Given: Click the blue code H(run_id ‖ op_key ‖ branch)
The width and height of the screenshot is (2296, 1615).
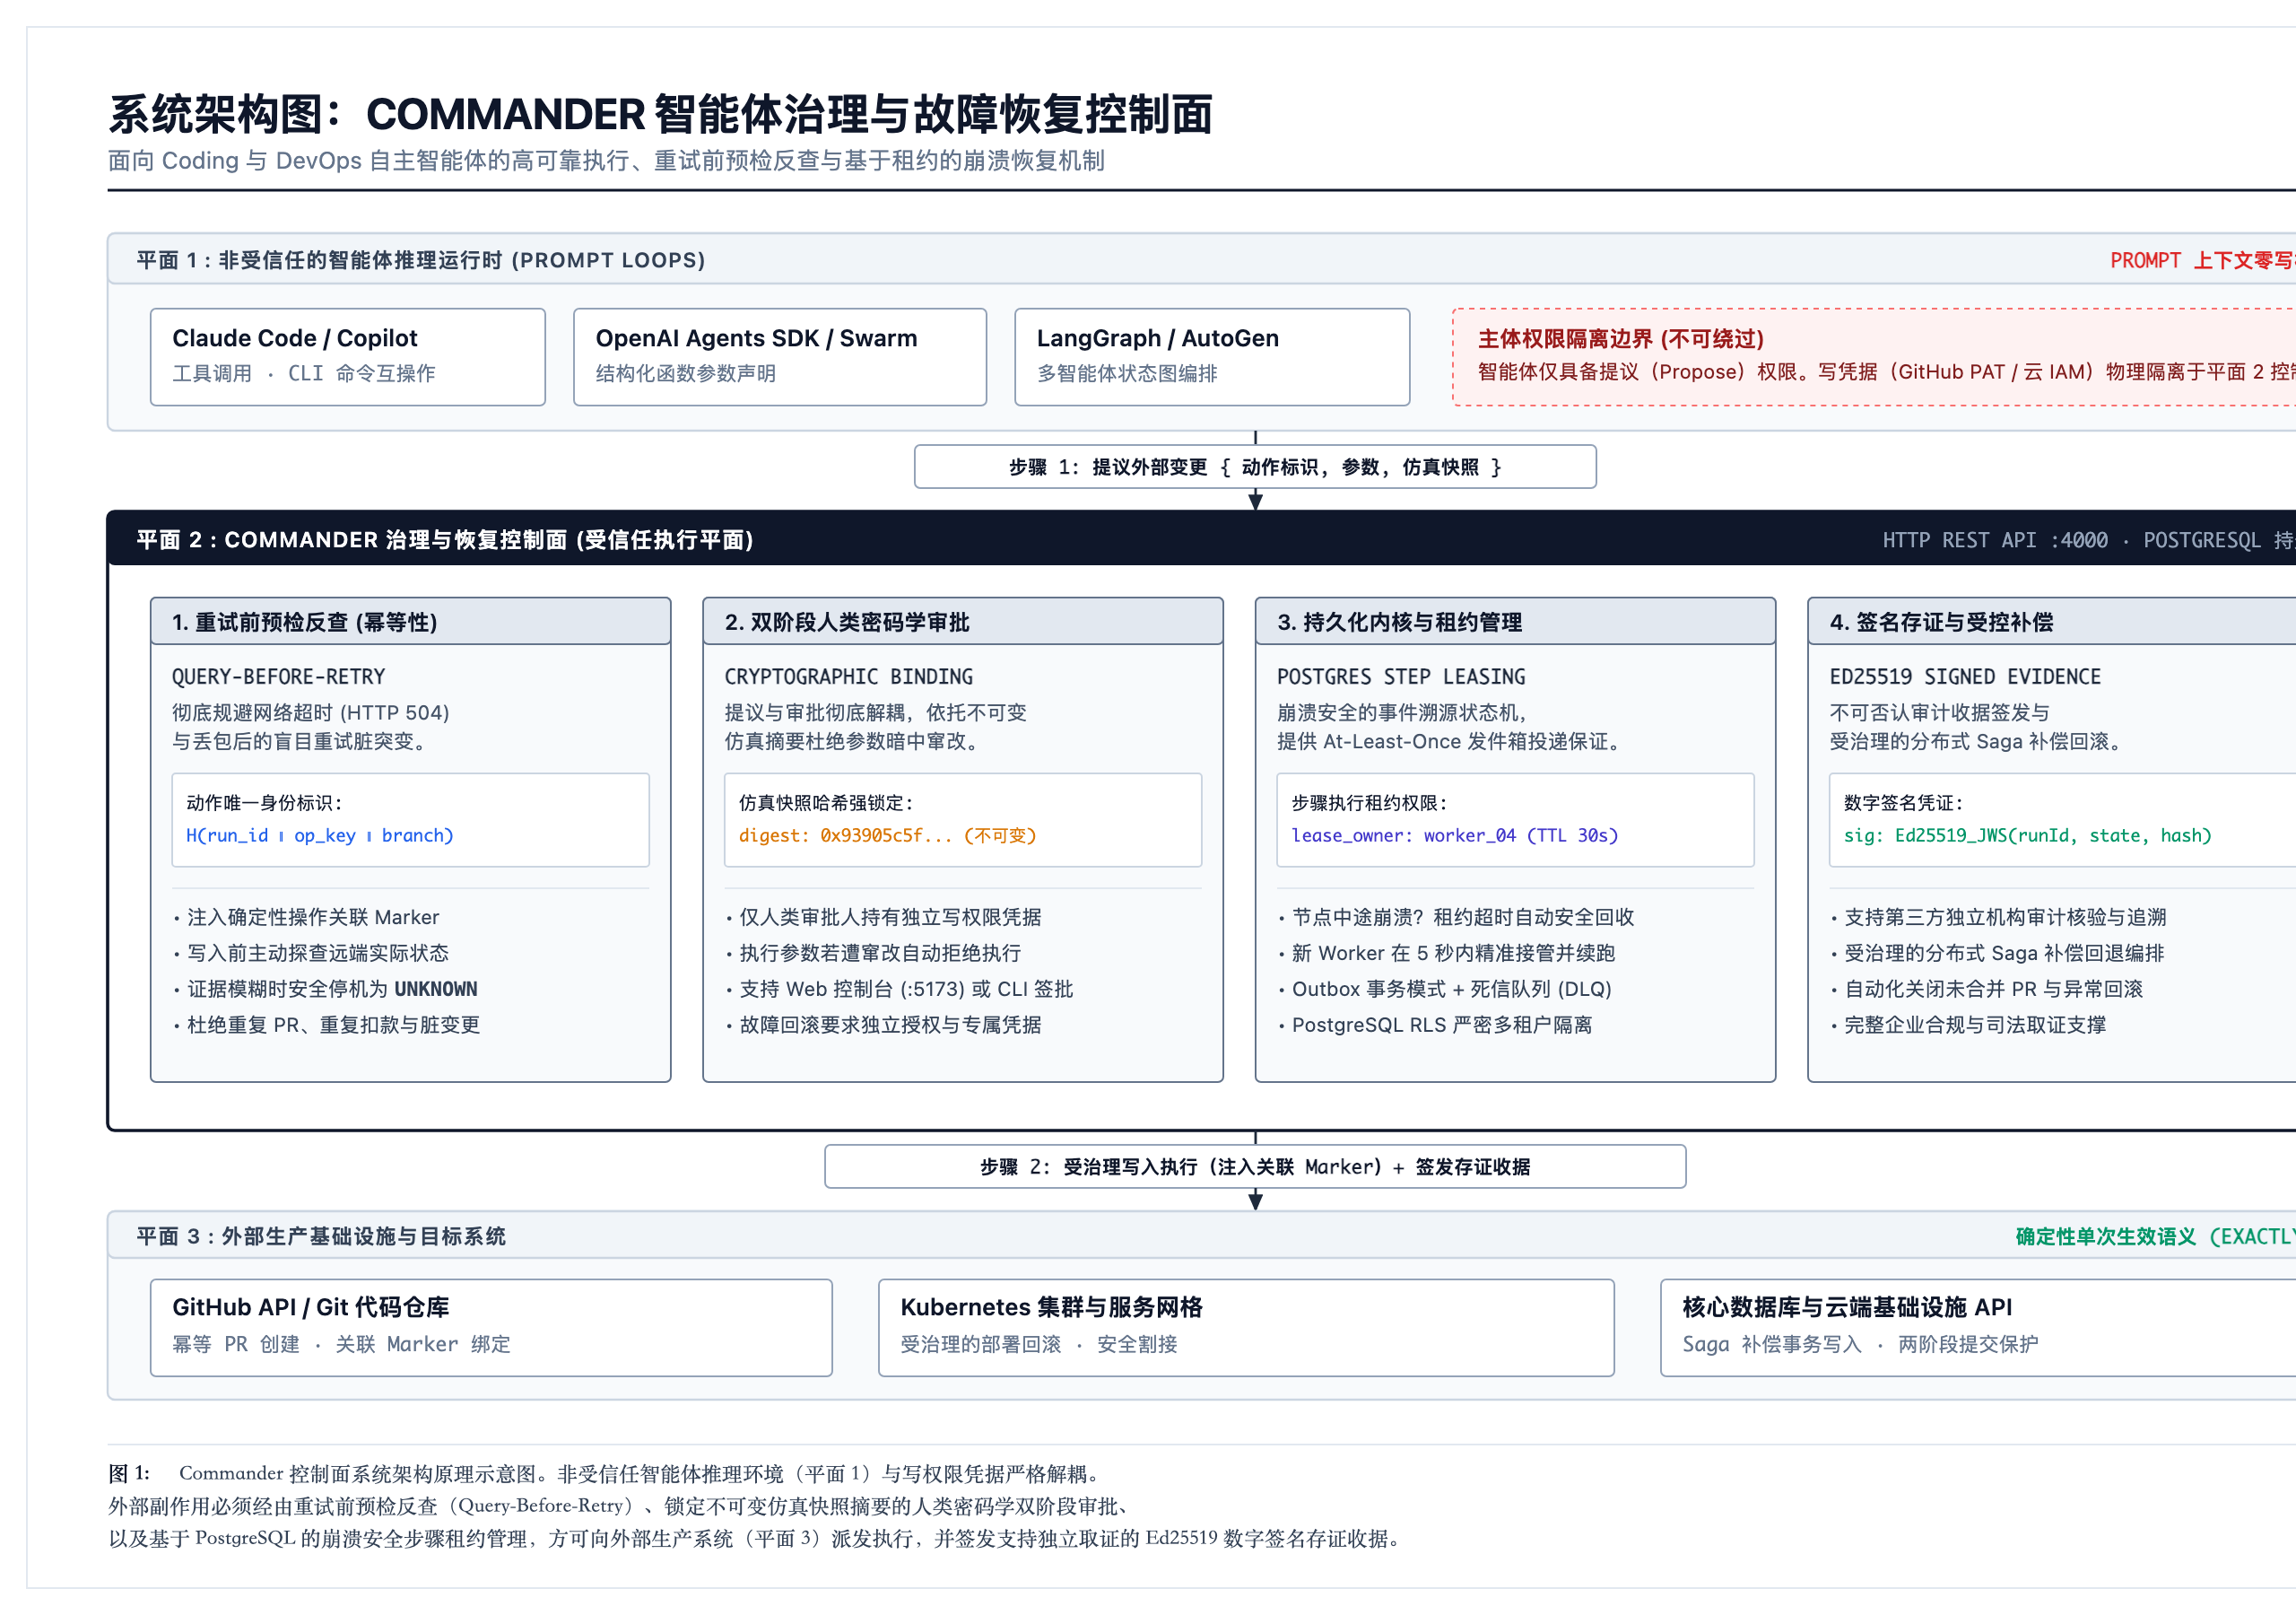Looking at the screenshot, I should click(320, 835).
